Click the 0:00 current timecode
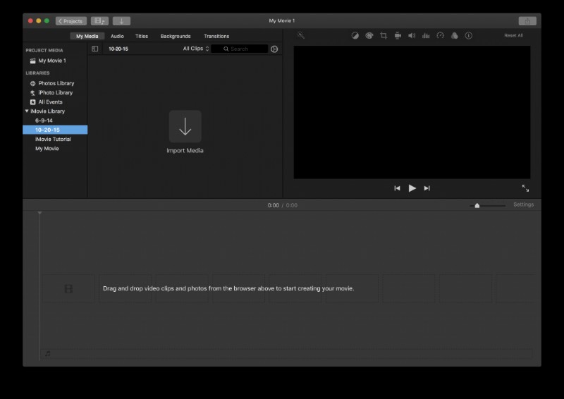Viewport: 564px width, 399px height. click(x=273, y=205)
